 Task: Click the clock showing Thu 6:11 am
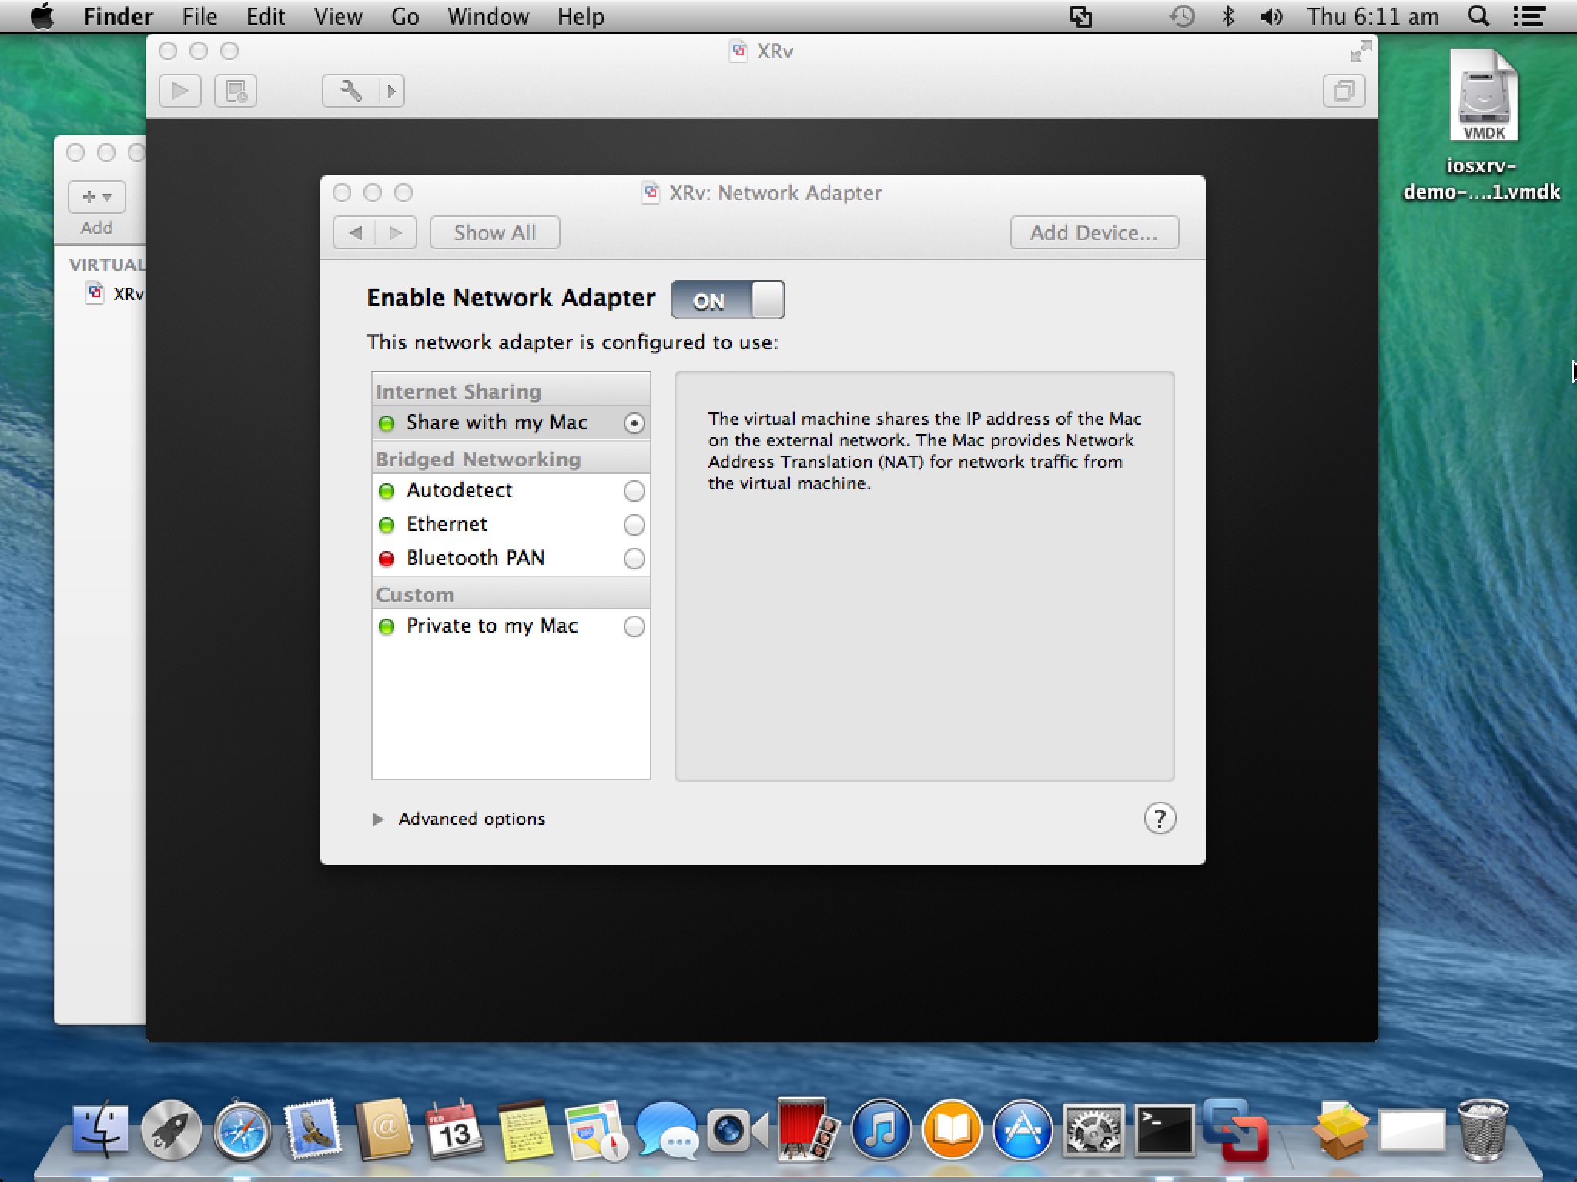pos(1373,16)
